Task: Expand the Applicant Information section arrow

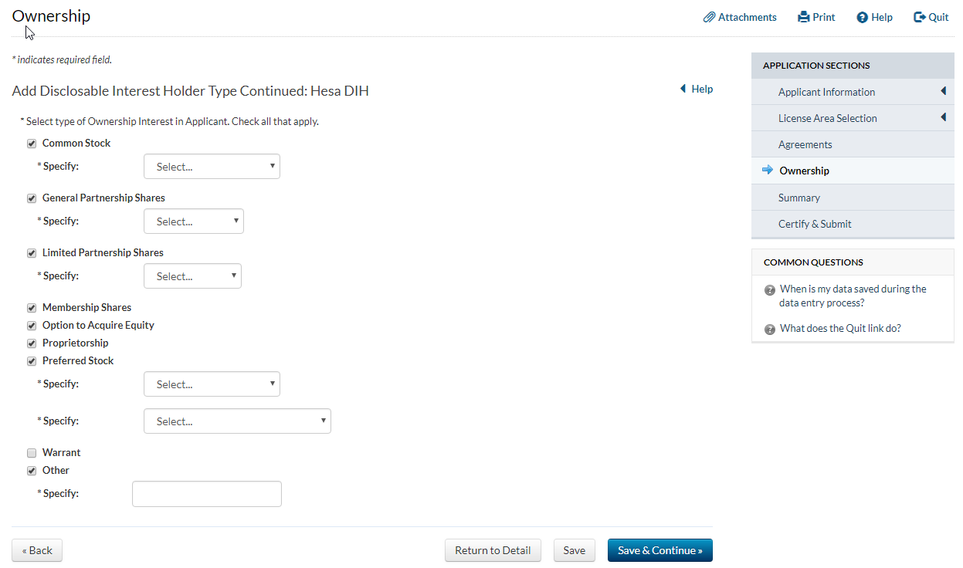Action: (944, 92)
